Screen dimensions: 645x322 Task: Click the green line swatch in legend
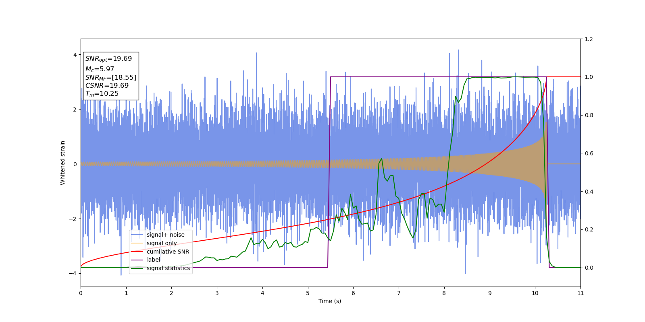click(x=137, y=268)
